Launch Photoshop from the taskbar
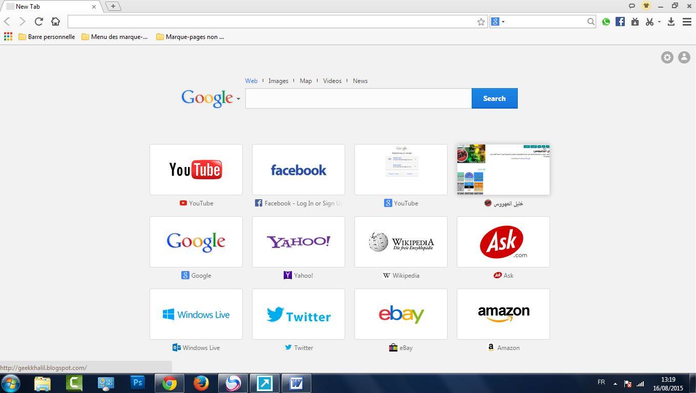Screen dimensions: 696x393 point(137,383)
